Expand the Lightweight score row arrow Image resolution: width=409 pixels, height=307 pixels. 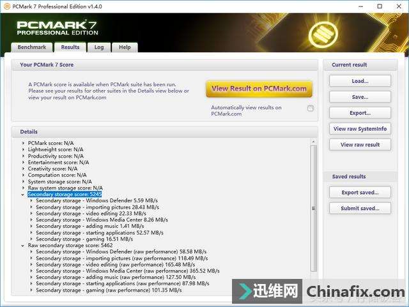pos(23,149)
